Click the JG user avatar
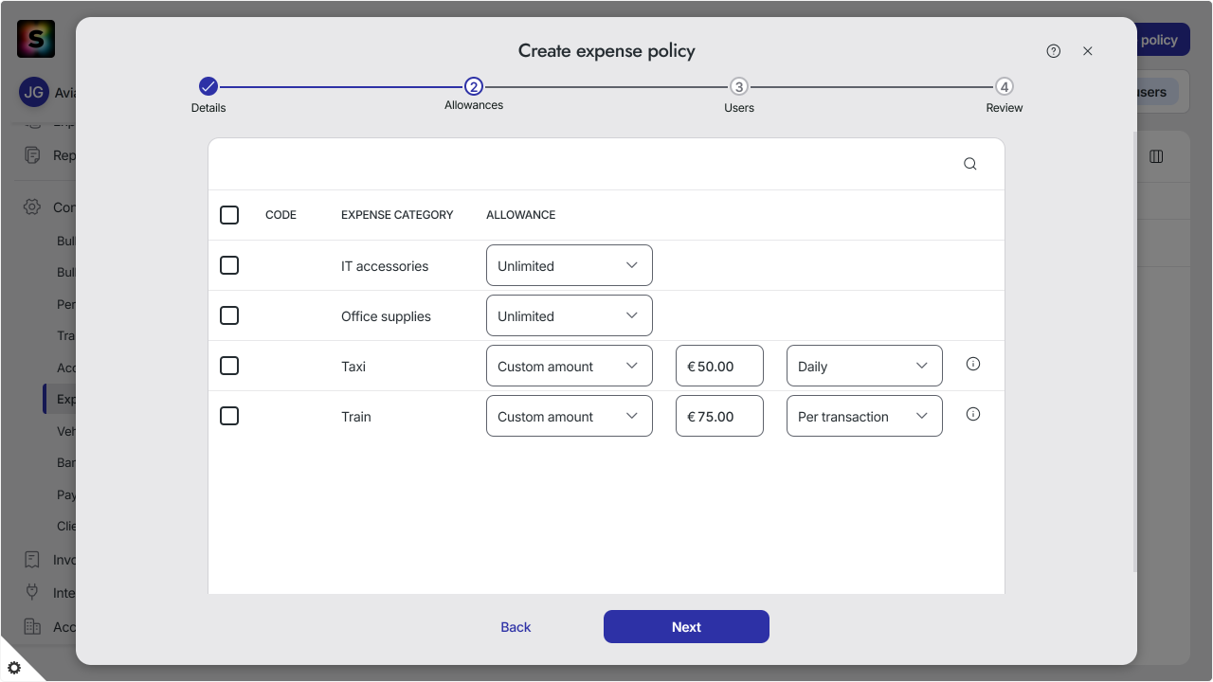This screenshot has width=1213, height=682. 34,93
